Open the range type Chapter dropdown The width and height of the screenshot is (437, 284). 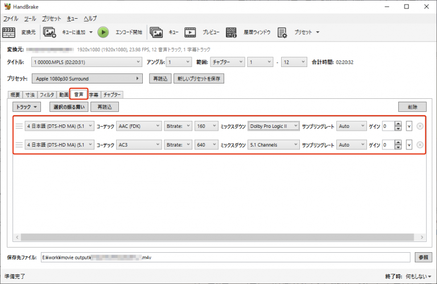click(228, 62)
